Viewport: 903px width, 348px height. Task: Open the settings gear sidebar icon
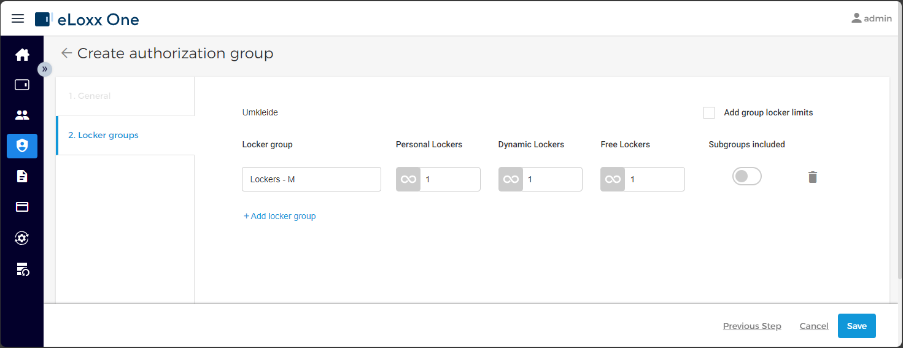(x=22, y=238)
